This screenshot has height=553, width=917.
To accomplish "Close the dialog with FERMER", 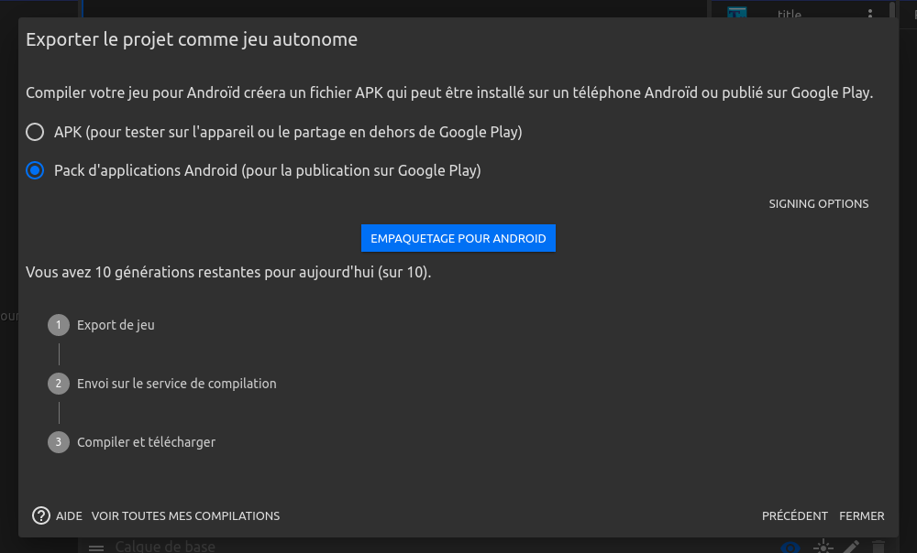I will 861,515.
